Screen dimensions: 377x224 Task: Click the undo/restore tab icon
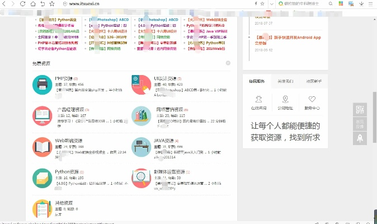43,3
